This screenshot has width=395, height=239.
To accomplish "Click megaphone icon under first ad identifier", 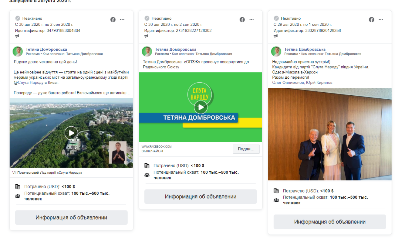I will [x=17, y=36].
